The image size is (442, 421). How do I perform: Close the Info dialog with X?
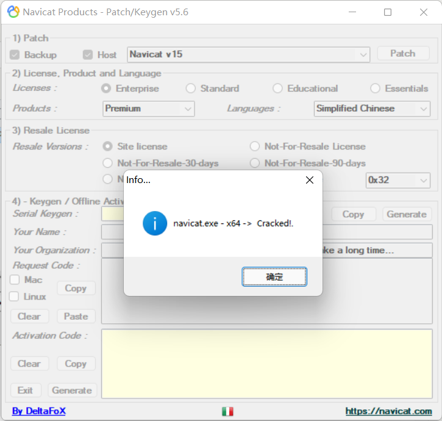309,180
